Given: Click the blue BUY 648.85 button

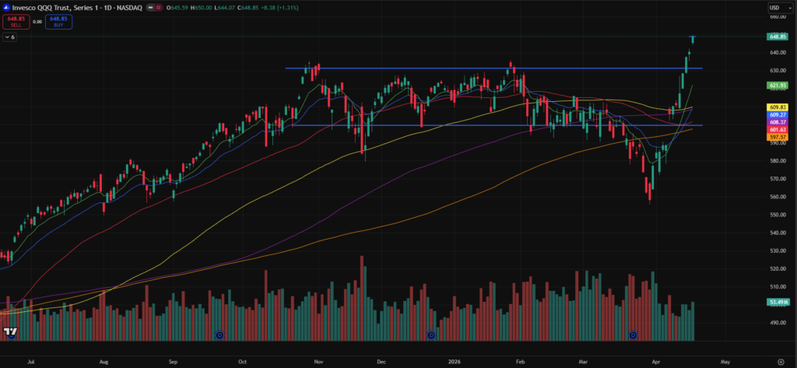Looking at the screenshot, I should point(59,22).
